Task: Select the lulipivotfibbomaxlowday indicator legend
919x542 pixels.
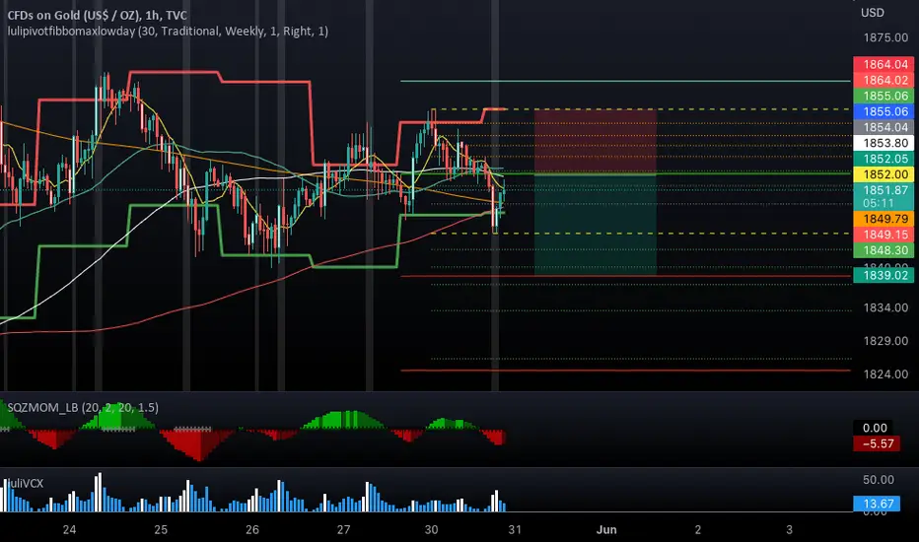Action: [168, 32]
